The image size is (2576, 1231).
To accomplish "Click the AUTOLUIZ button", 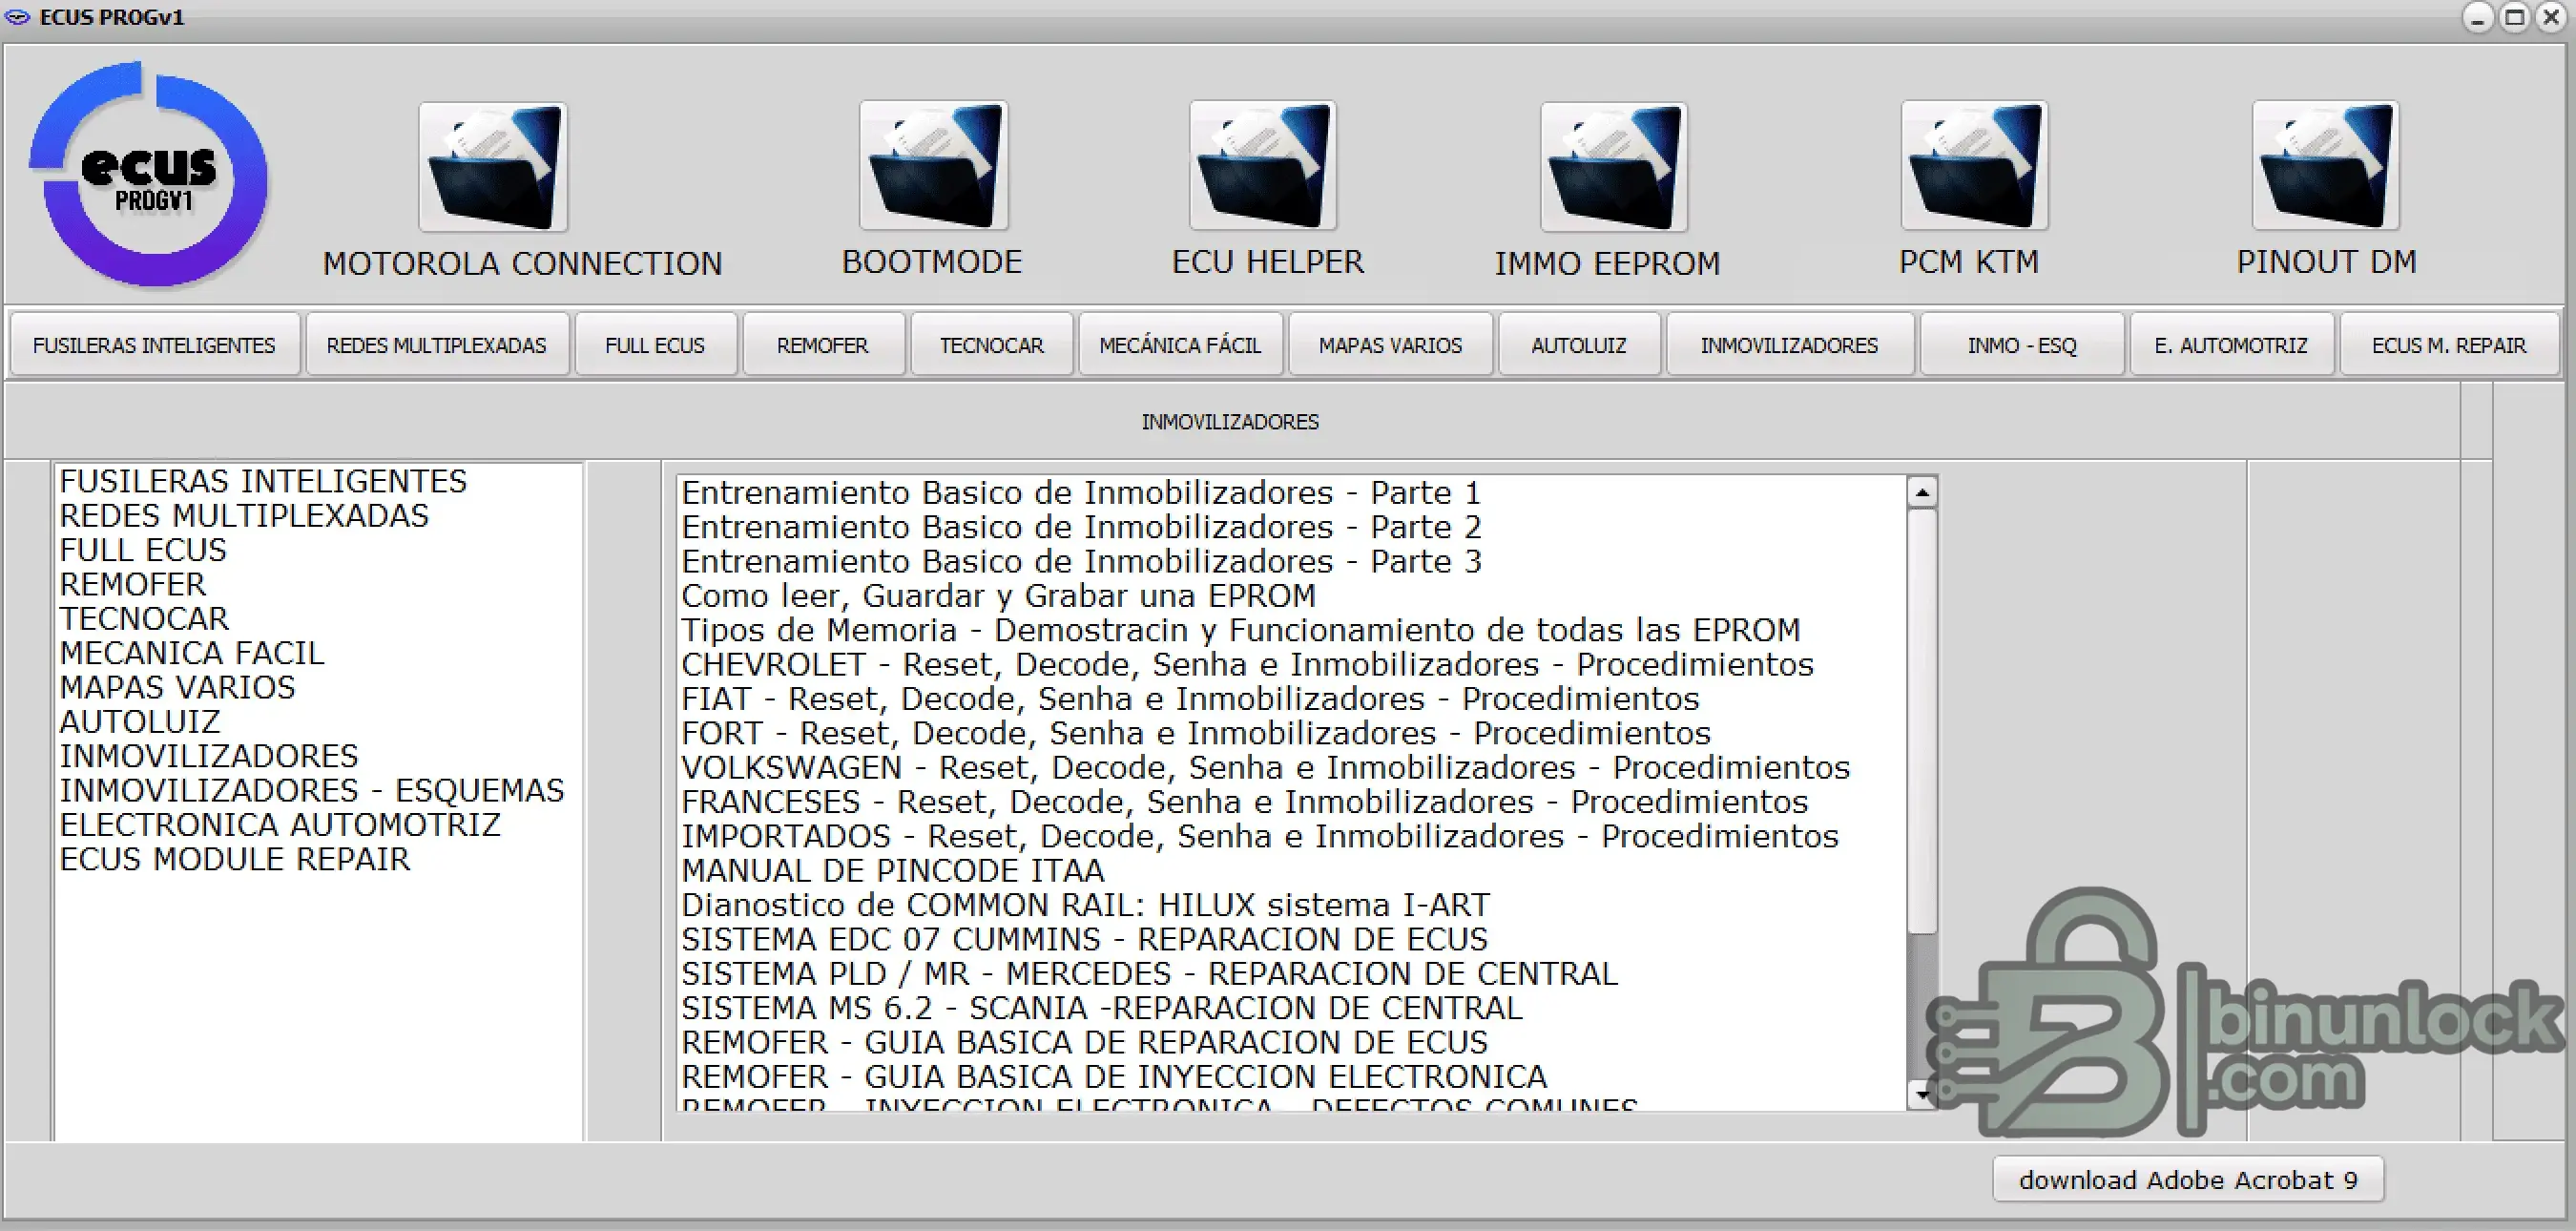I will tap(1579, 345).
